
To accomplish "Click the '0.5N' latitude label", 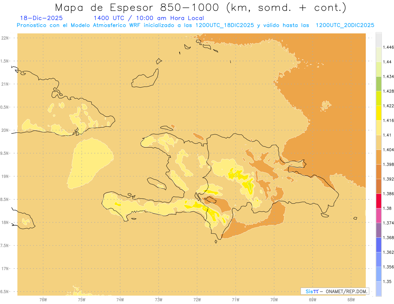I will [5, 107].
